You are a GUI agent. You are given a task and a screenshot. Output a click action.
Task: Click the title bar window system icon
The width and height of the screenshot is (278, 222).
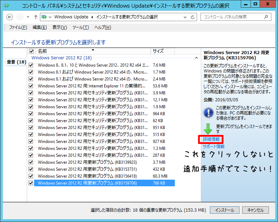(x=5, y=6)
